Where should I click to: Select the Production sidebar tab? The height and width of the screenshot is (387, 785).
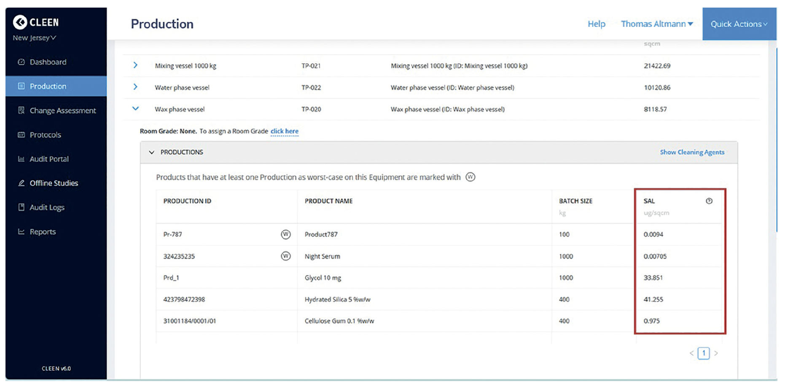[48, 86]
